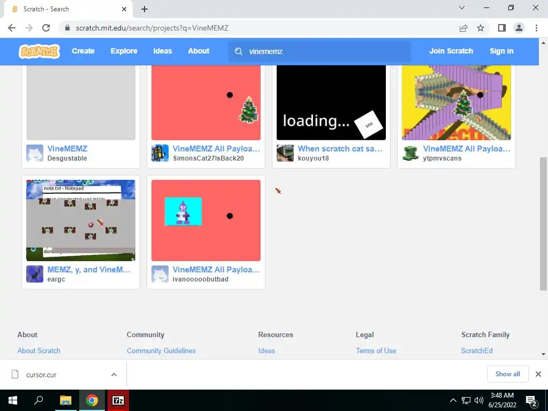The width and height of the screenshot is (548, 411).
Task: Click Sign in
Action: coord(501,51)
